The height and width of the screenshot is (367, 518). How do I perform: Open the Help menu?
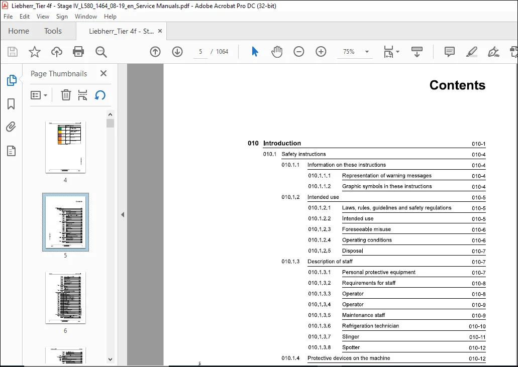click(x=110, y=17)
